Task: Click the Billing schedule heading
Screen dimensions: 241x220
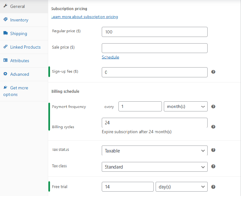Action: [65, 91]
